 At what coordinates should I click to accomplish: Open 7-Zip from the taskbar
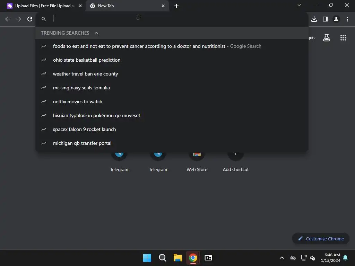click(208, 258)
